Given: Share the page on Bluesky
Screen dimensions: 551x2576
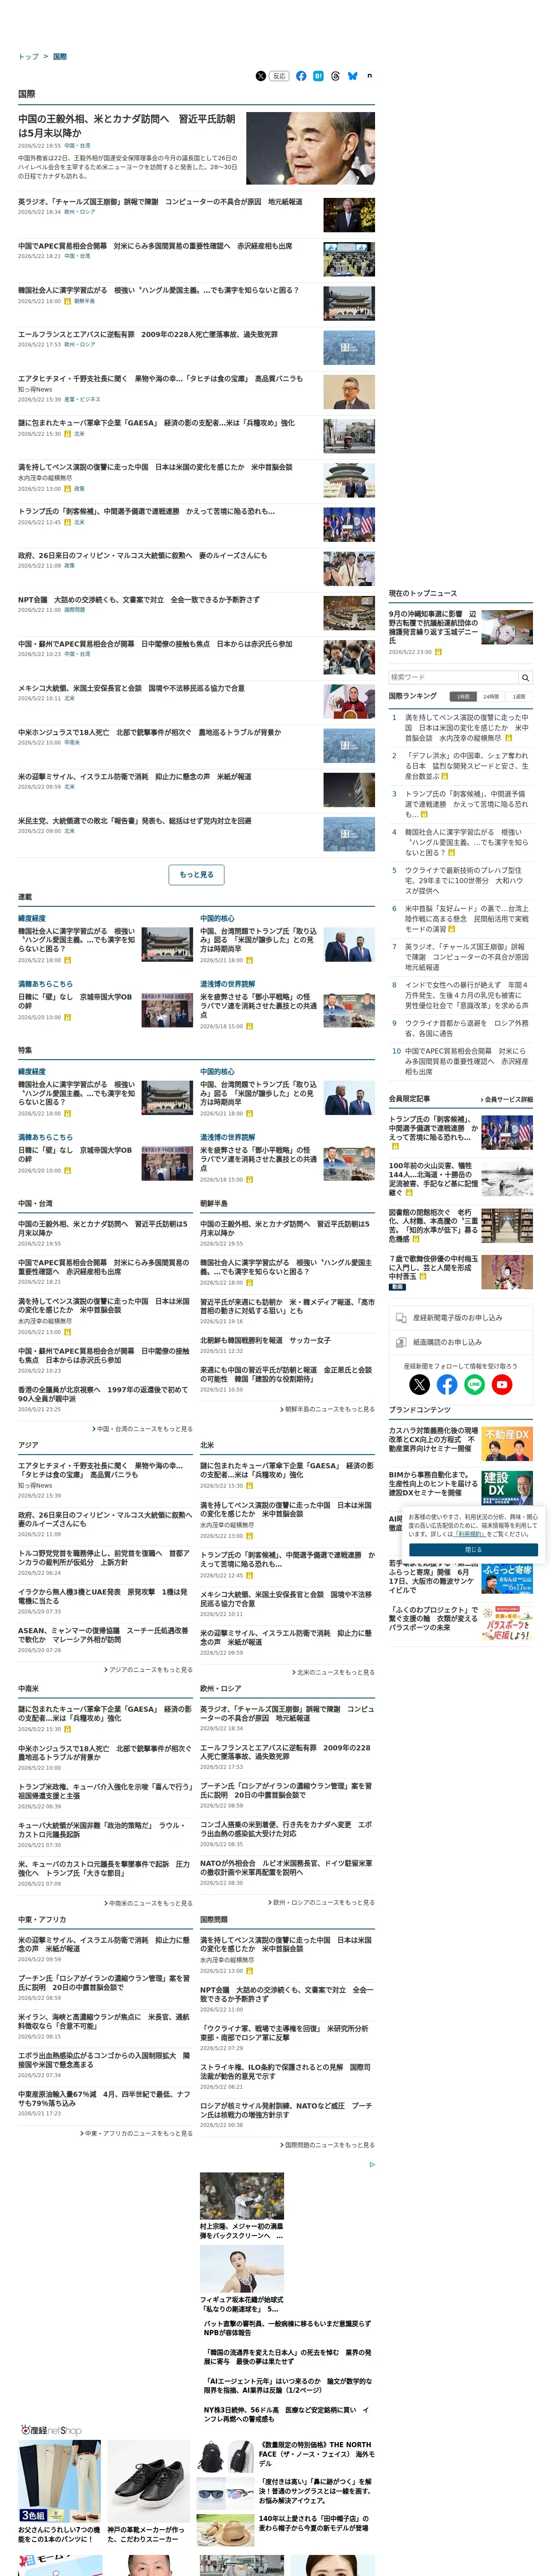Looking at the screenshot, I should pos(353,76).
